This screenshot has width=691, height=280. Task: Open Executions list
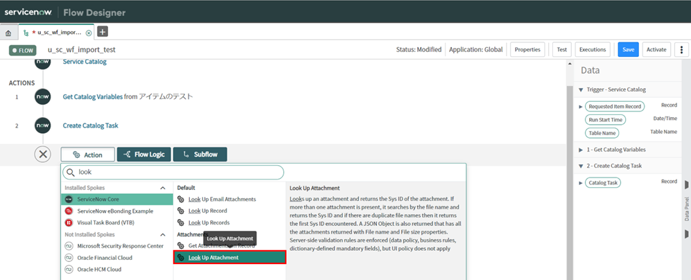tap(593, 50)
